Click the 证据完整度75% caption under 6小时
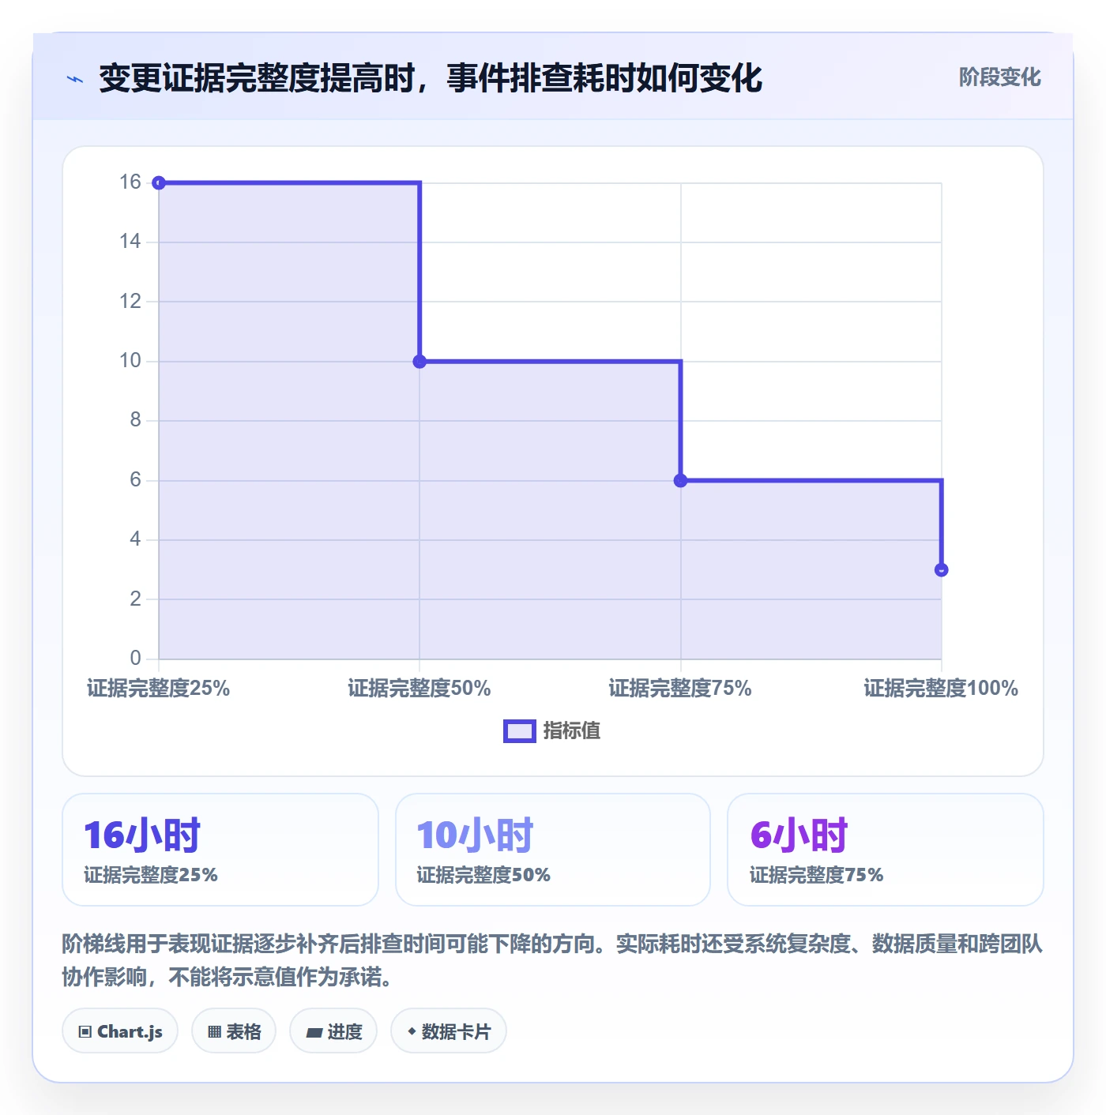Screen dimensions: 1106x1115 pyautogui.click(x=816, y=875)
